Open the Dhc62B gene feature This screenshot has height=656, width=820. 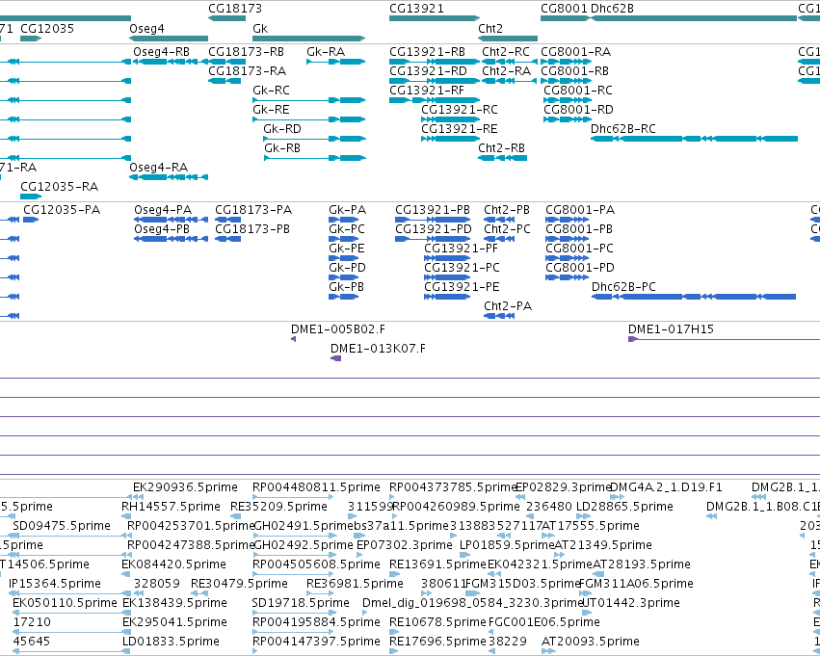(694, 18)
